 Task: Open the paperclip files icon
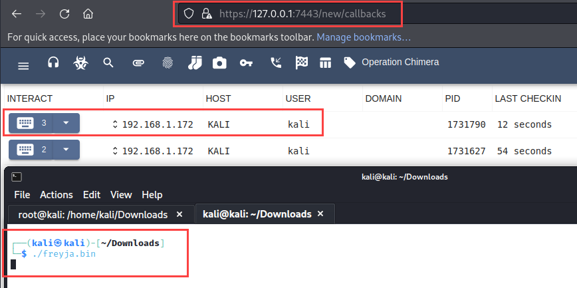point(138,63)
